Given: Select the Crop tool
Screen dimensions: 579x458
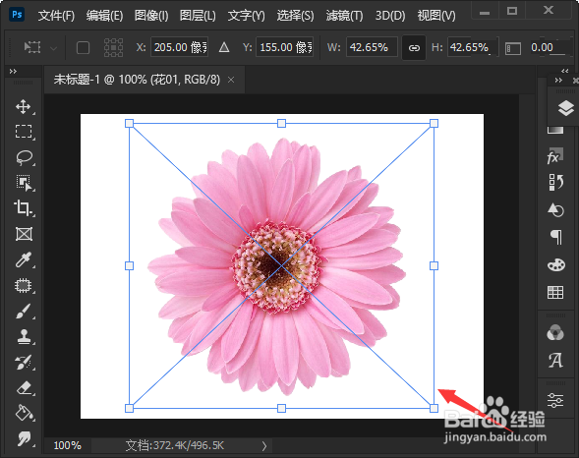Looking at the screenshot, I should coord(24,208).
